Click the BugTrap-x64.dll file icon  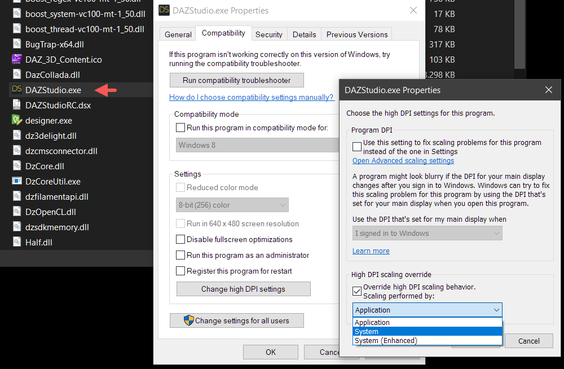click(17, 44)
